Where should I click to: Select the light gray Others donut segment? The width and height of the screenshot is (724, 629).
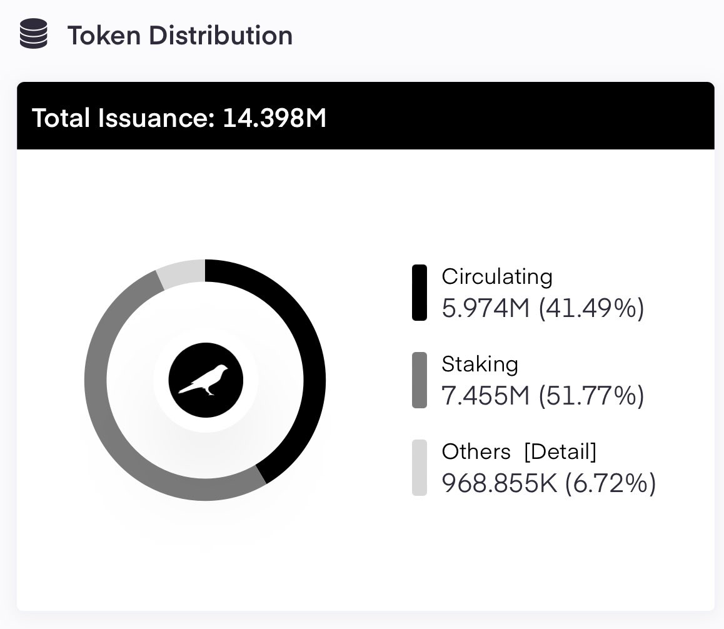(183, 273)
